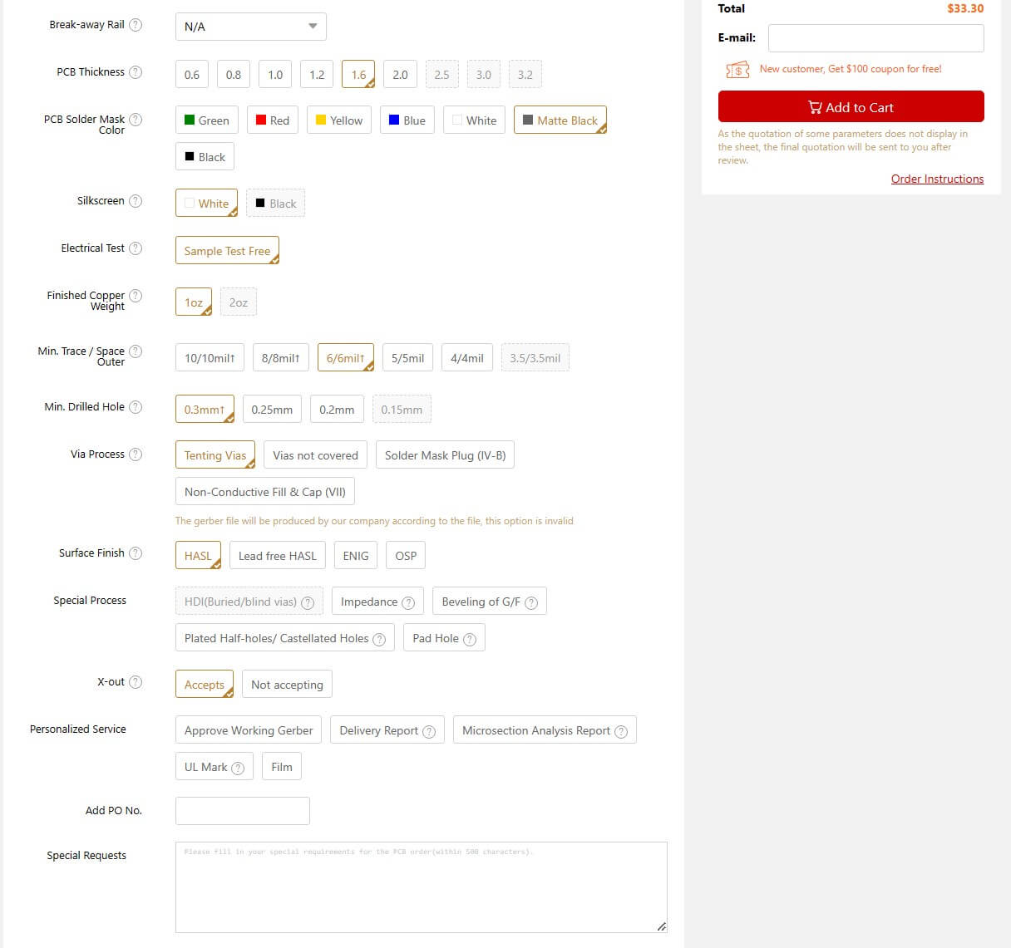Click the Add to Cart button

(x=851, y=107)
